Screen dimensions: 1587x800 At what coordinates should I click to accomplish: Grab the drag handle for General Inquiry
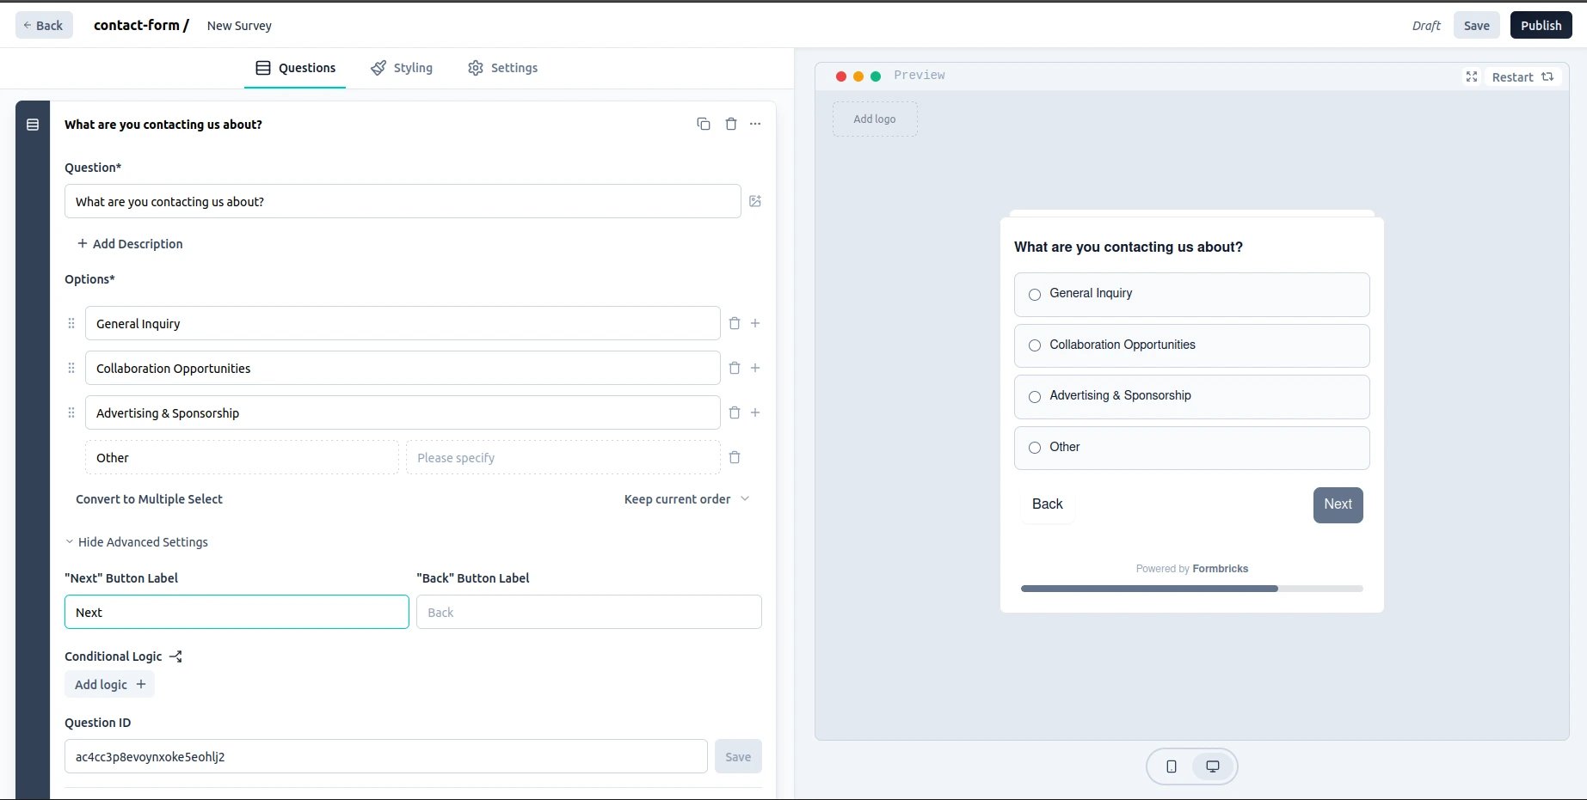click(71, 323)
